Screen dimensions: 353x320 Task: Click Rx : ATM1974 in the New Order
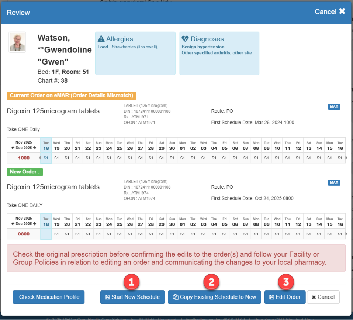click(x=136, y=193)
